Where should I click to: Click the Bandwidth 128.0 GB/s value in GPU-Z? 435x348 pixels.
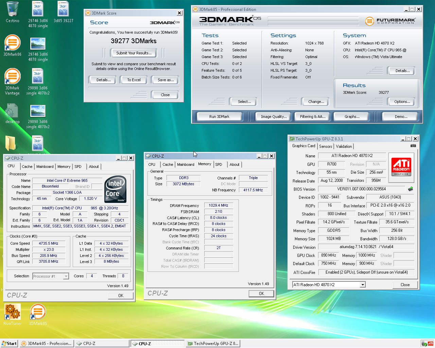click(x=397, y=239)
